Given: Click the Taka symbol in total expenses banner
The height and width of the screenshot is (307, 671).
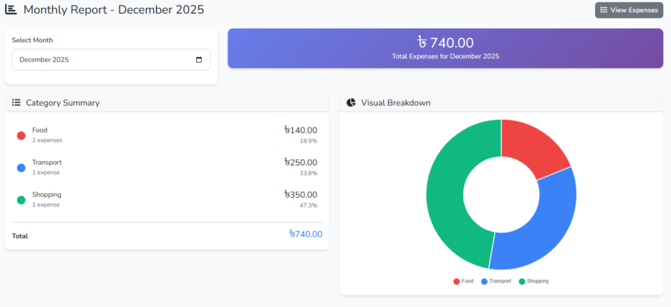Looking at the screenshot, I should pos(422,43).
